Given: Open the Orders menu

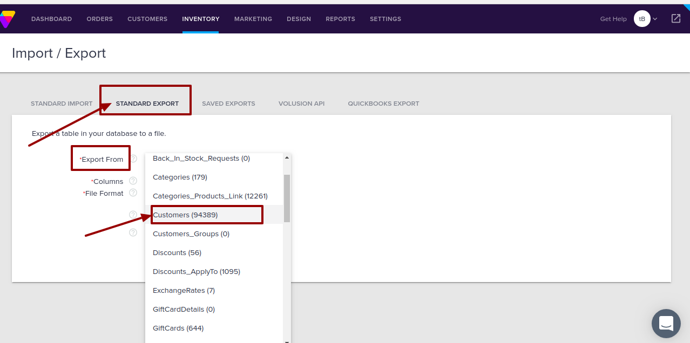Looking at the screenshot, I should click(99, 19).
